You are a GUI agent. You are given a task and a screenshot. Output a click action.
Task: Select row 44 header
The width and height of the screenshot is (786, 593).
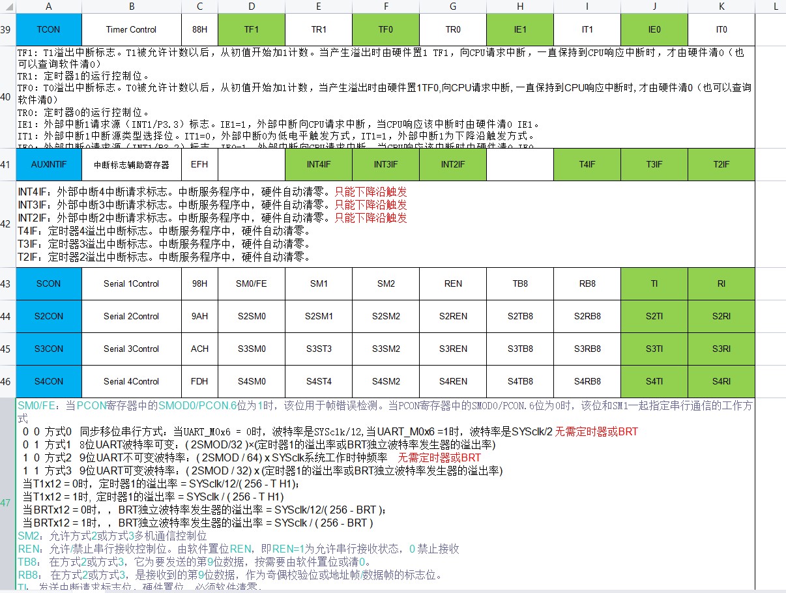(x=8, y=316)
